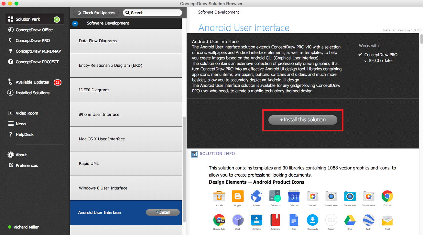423x235 pixels.
Task: Click the Camera Moto icon
Action: coord(331,196)
